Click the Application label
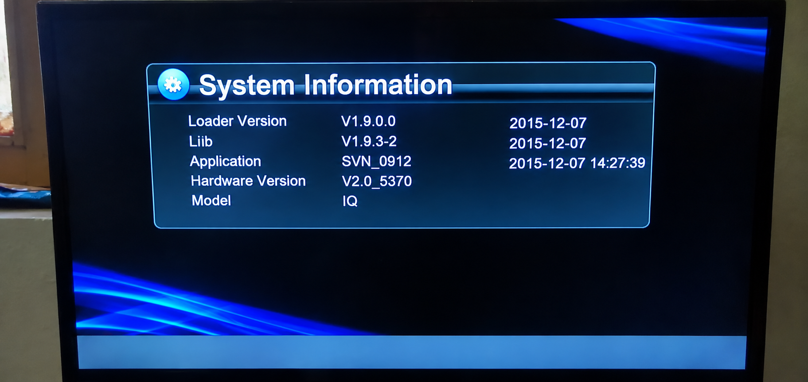This screenshot has width=808, height=382. [226, 162]
